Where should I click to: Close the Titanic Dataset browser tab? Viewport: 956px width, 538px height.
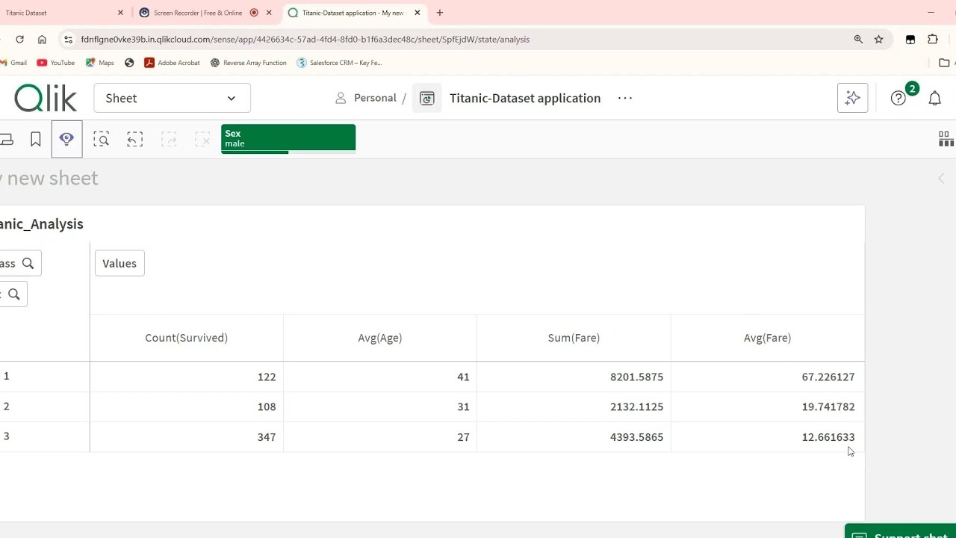coord(120,13)
